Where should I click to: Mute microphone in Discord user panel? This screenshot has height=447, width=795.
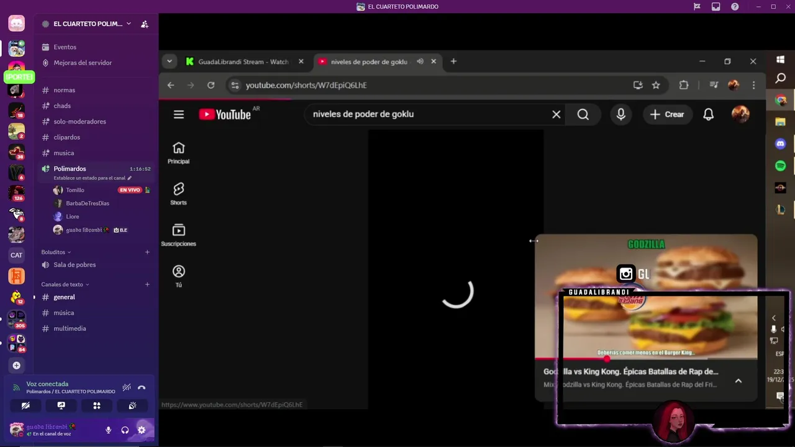[108, 430]
